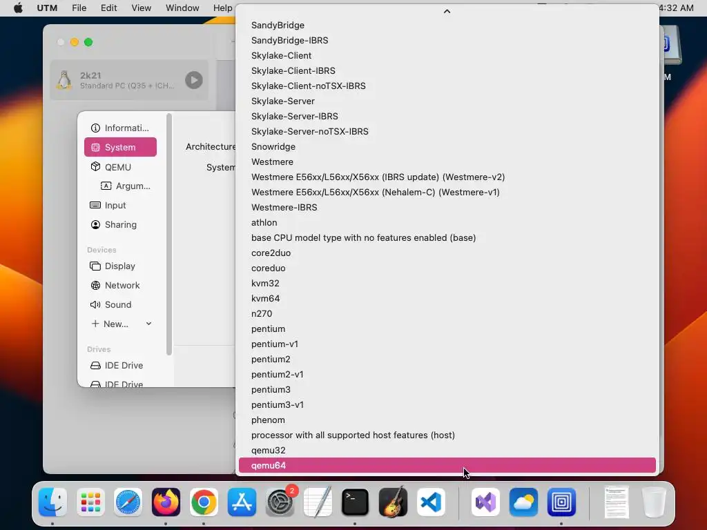Open the cloud app in the Dock
This screenshot has height=530, width=707.
point(523,502)
